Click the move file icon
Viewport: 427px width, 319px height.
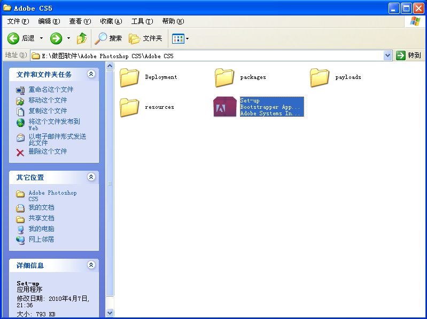coord(20,101)
